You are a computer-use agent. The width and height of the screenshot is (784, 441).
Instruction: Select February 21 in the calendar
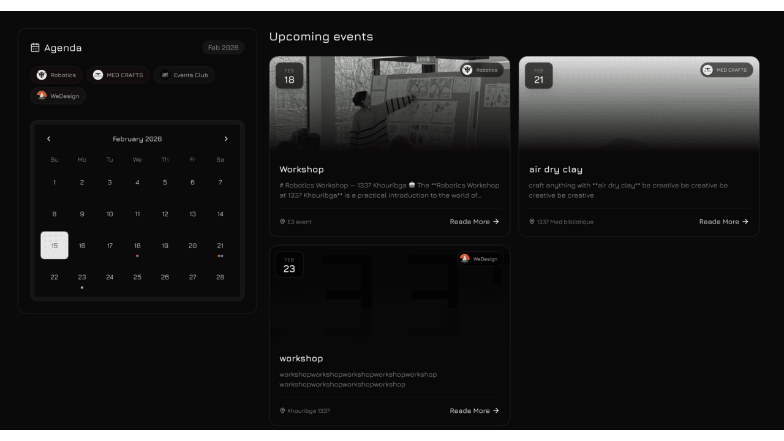[x=220, y=246]
